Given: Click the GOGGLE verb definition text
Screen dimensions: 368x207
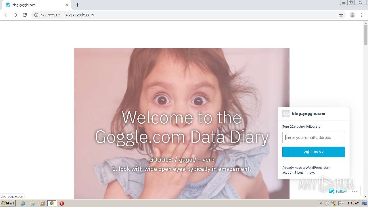Looking at the screenshot, I should (182, 160).
